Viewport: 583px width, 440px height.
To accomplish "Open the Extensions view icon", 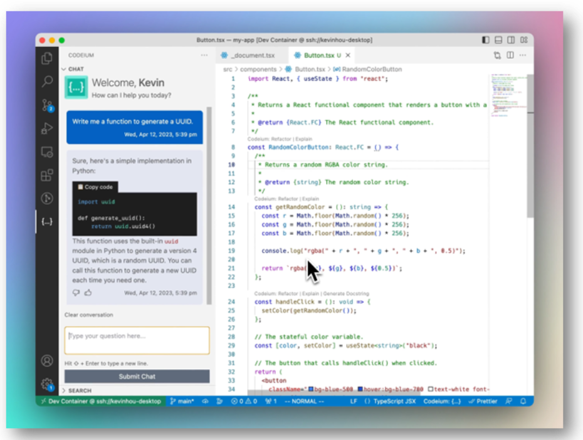I will [47, 175].
